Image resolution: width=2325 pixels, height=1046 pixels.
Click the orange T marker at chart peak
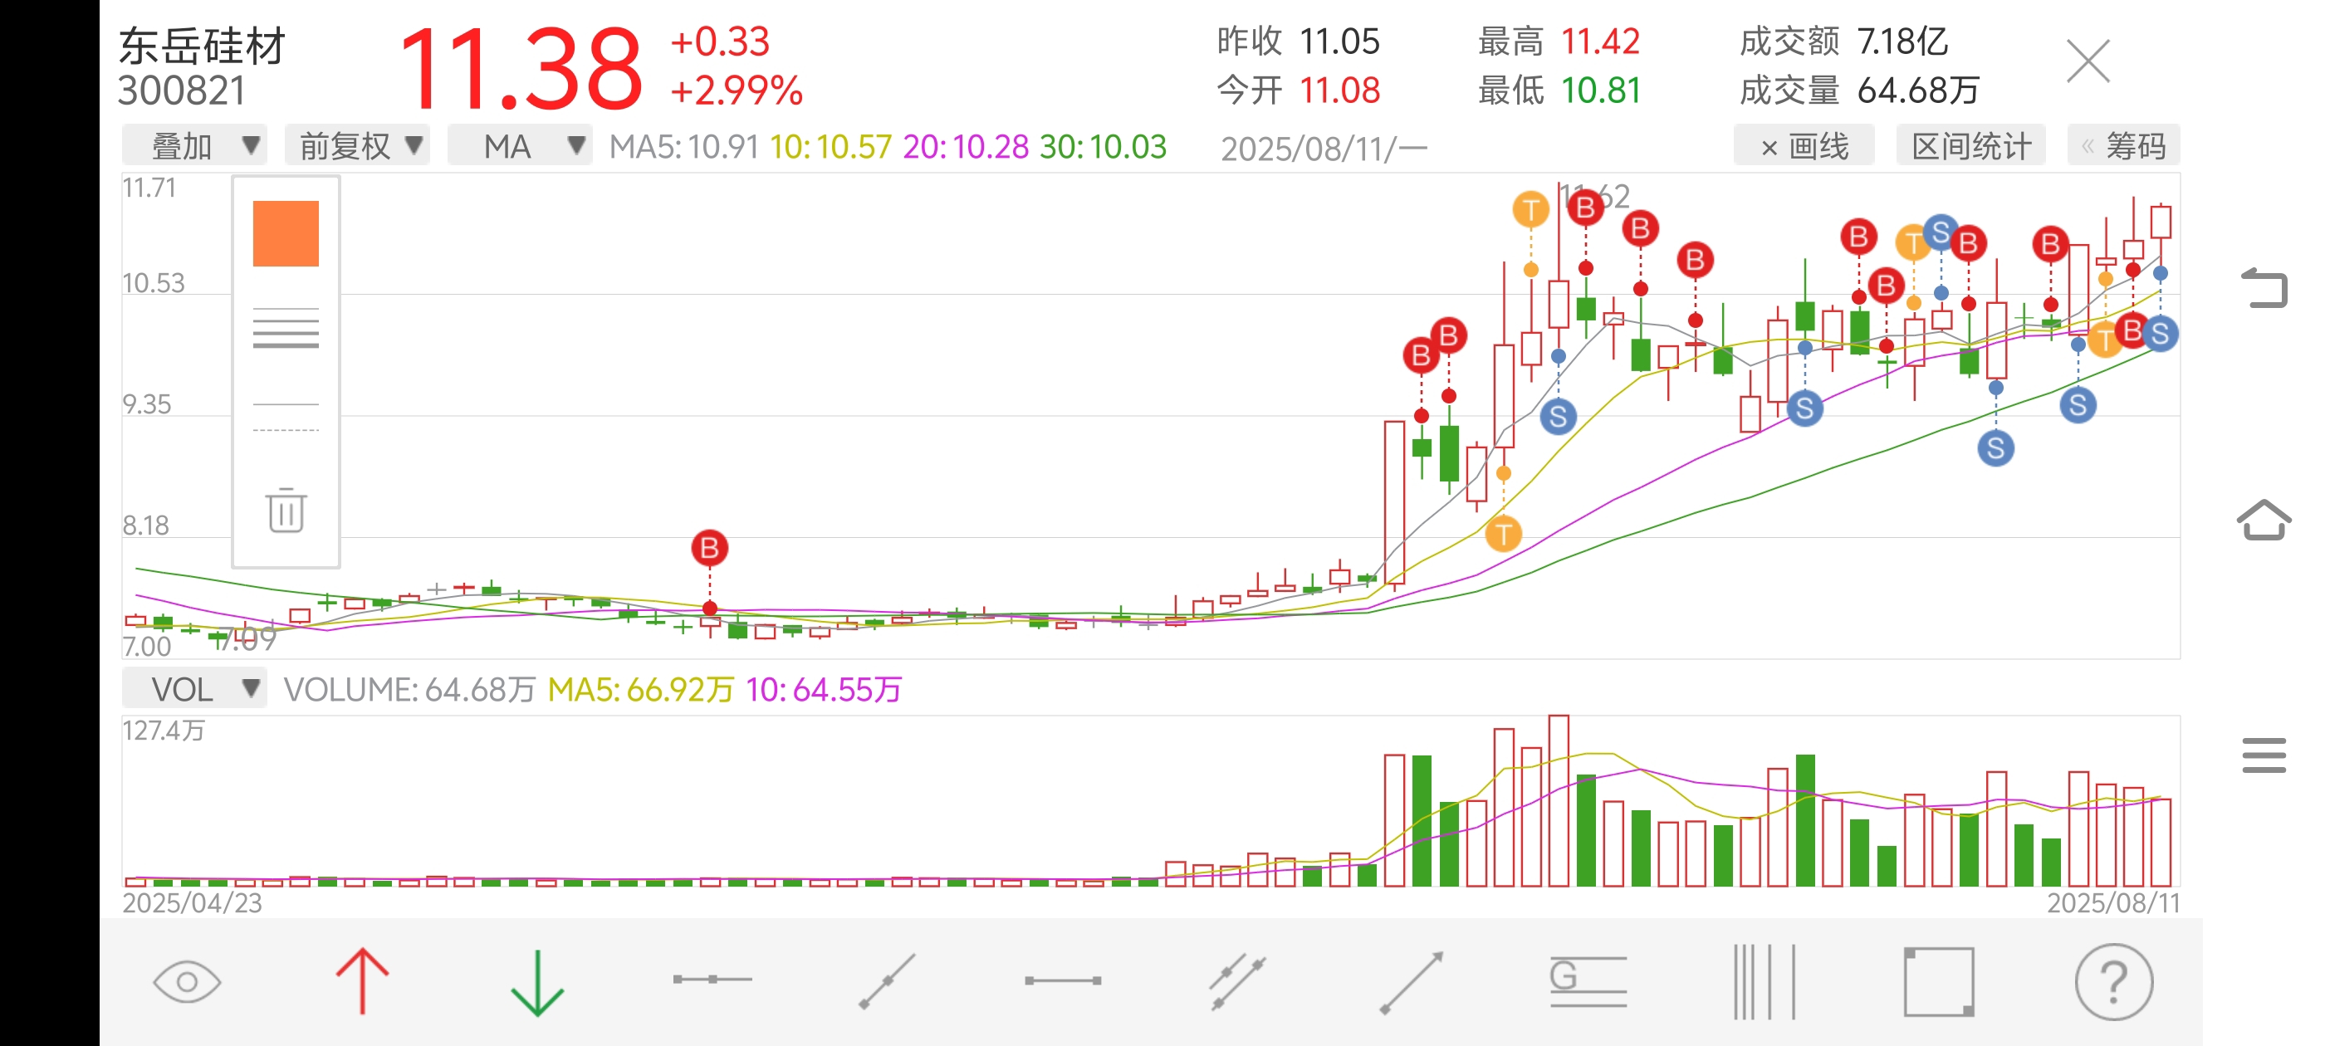click(1530, 210)
